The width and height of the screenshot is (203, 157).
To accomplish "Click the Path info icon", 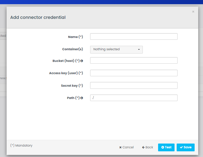I will click(82, 98).
